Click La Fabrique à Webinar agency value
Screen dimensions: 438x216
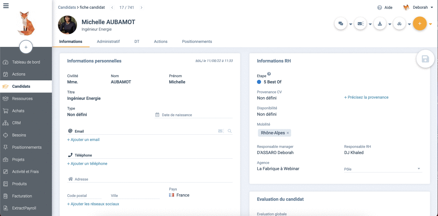click(x=278, y=169)
